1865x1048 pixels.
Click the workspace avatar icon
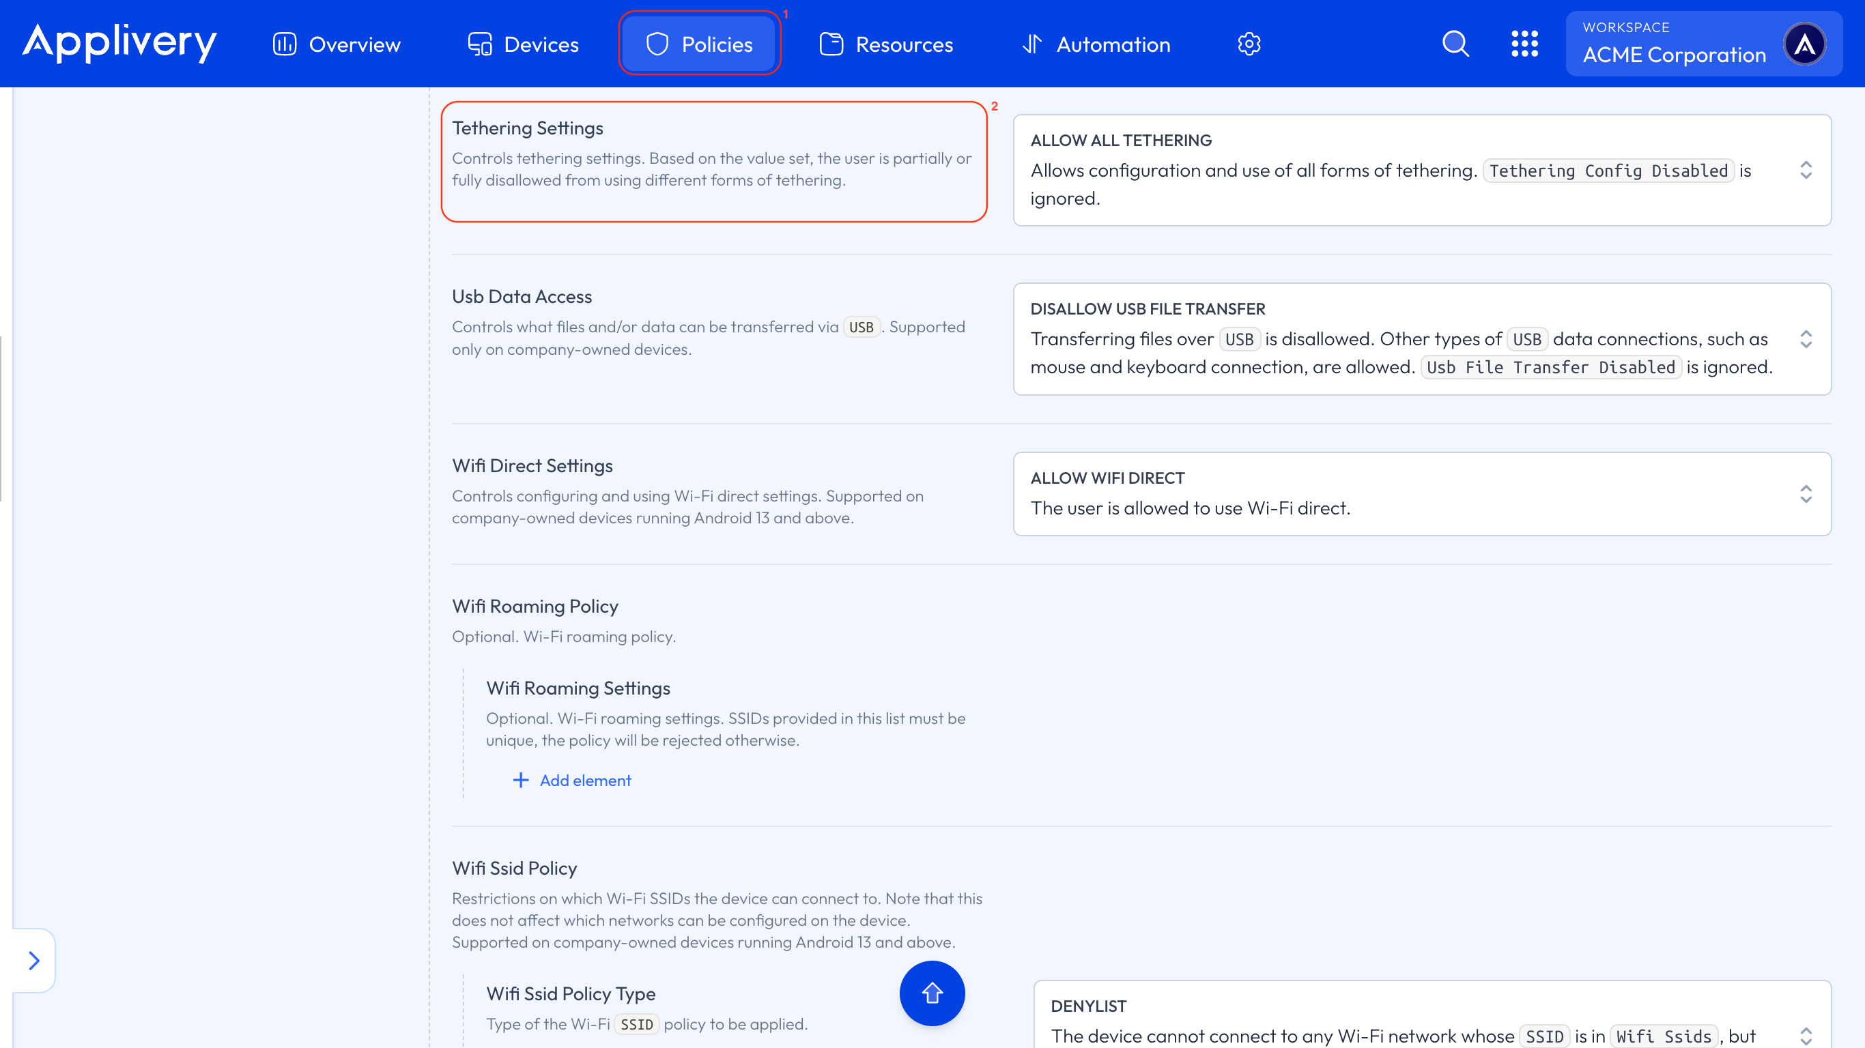[1805, 44]
